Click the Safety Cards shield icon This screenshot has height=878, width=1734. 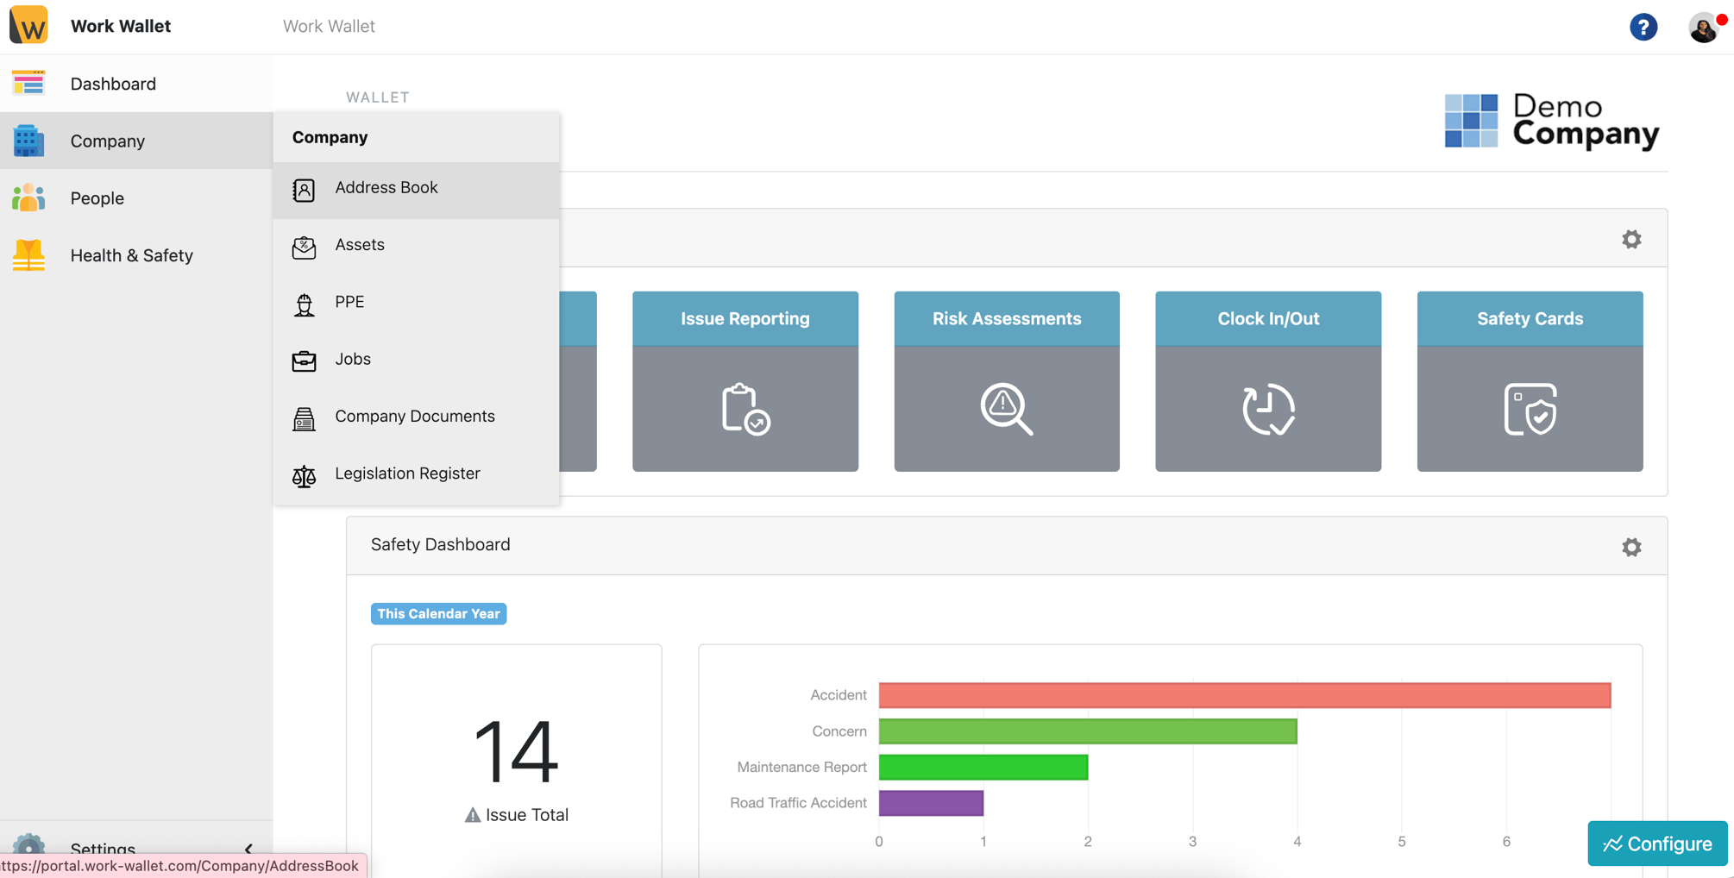[x=1530, y=409]
